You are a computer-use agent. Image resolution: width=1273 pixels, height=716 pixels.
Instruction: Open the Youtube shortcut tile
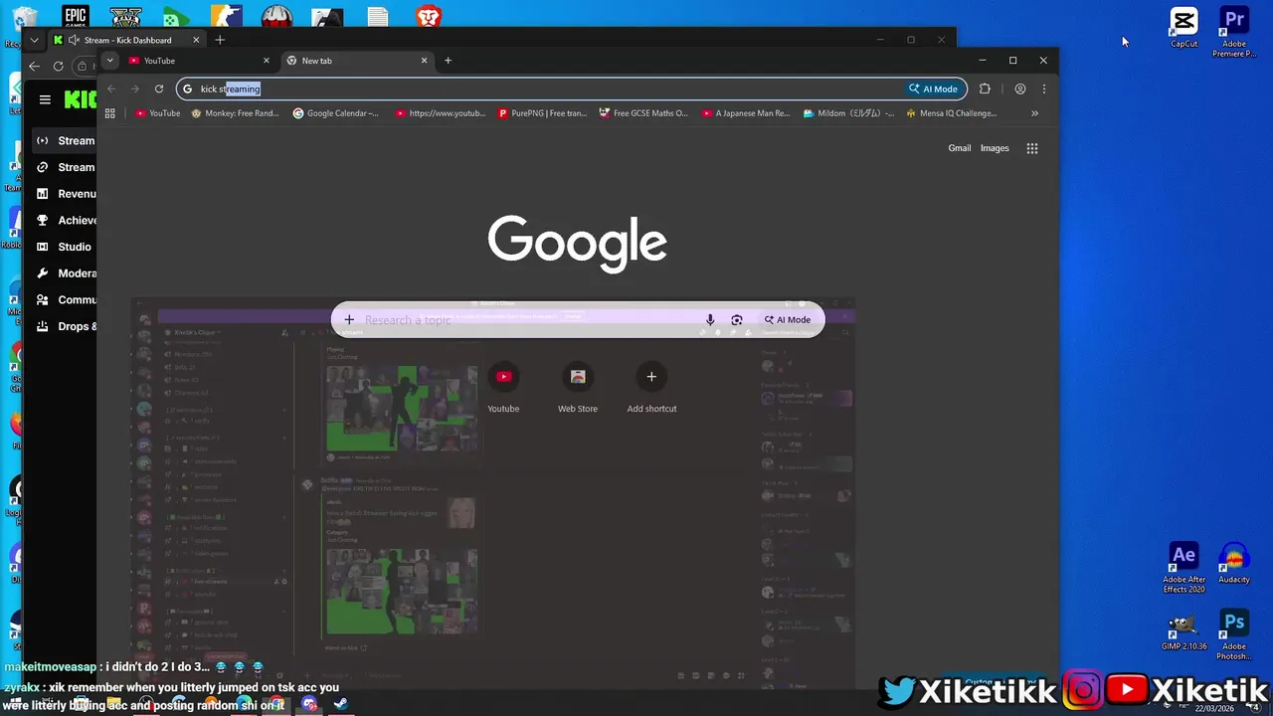pyautogui.click(x=503, y=388)
